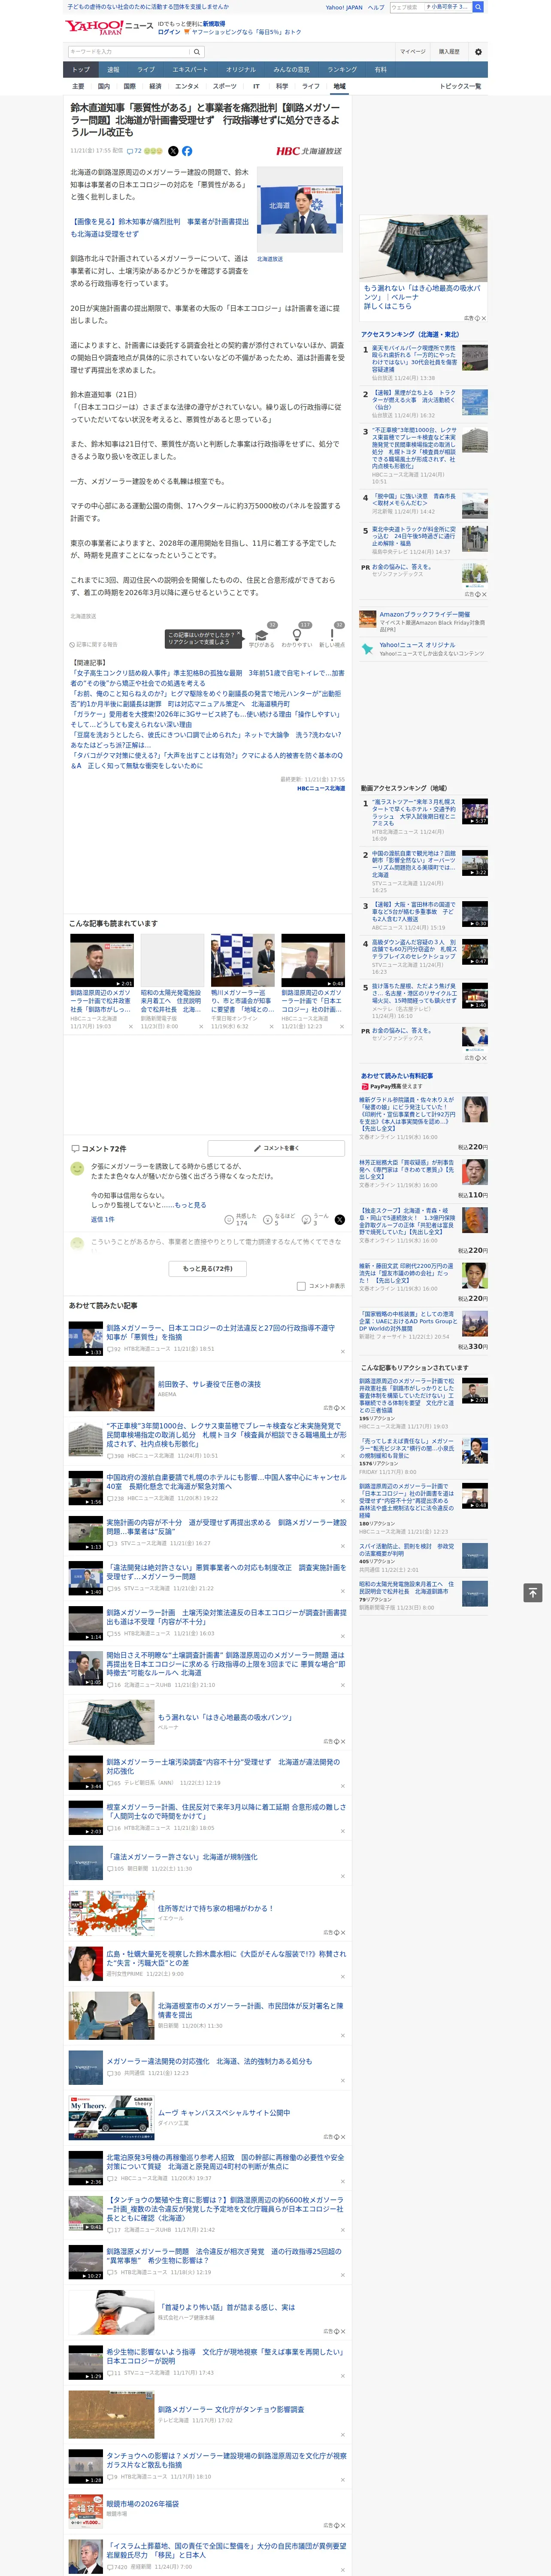Screen dimensions: 551x2576
Task: Open the スポーツ category
Action: click(x=225, y=86)
